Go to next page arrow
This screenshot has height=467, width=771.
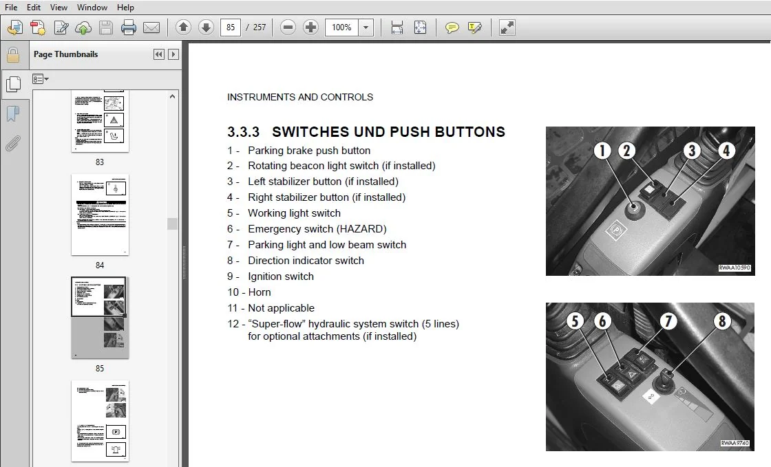[206, 28]
